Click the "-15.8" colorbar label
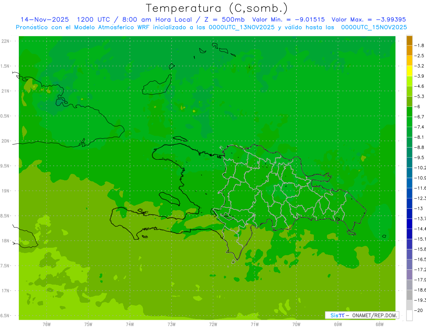The width and height of the screenshot is (426, 329). pos(420,249)
